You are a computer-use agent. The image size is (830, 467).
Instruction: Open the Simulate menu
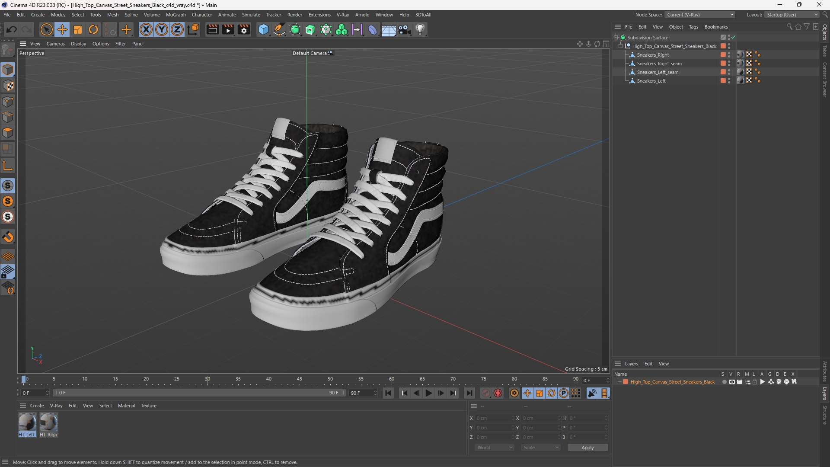coord(251,15)
